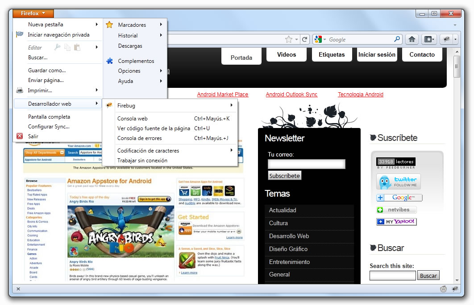Click the Iniciar sesión tab
Screen dimensions: 474x305
[377, 55]
